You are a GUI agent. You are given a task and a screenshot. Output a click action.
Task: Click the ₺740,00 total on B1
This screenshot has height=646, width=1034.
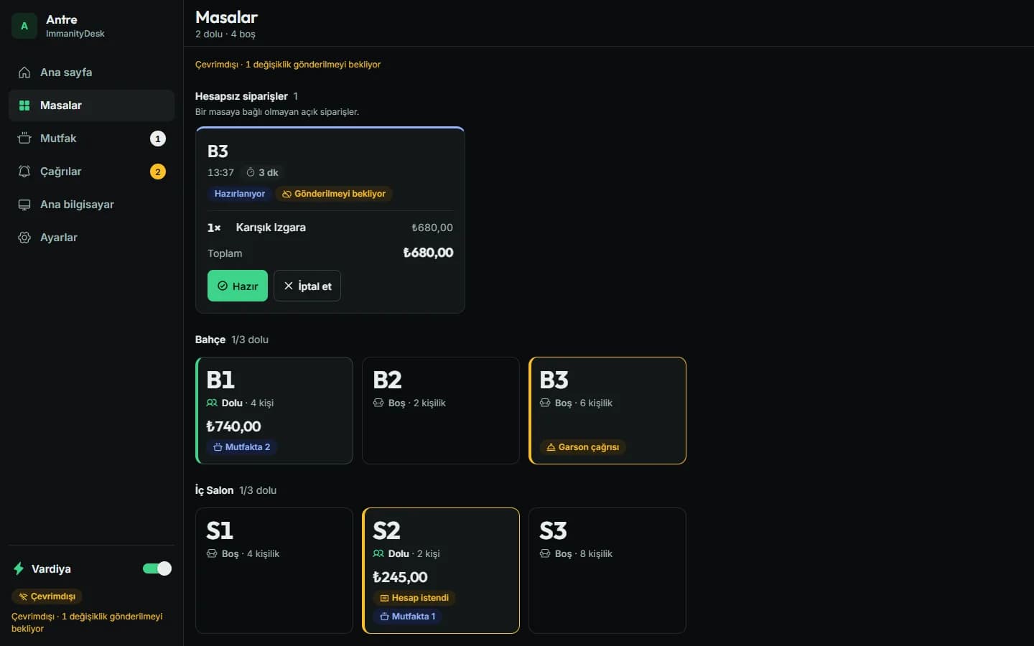point(233,426)
